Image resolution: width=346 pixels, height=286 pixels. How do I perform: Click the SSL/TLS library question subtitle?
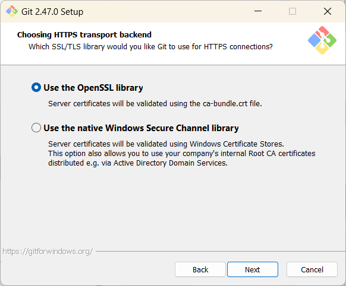pyautogui.click(x=150, y=47)
